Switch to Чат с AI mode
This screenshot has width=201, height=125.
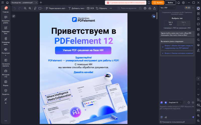[184, 23]
